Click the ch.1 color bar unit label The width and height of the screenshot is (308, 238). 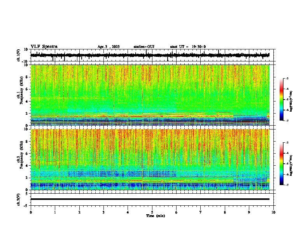[291, 101]
